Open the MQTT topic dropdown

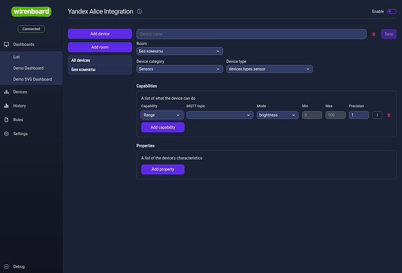(x=220, y=115)
